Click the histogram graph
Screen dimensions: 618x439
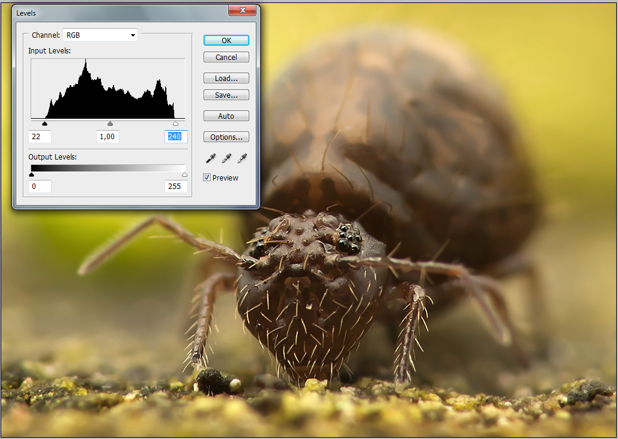coord(108,89)
